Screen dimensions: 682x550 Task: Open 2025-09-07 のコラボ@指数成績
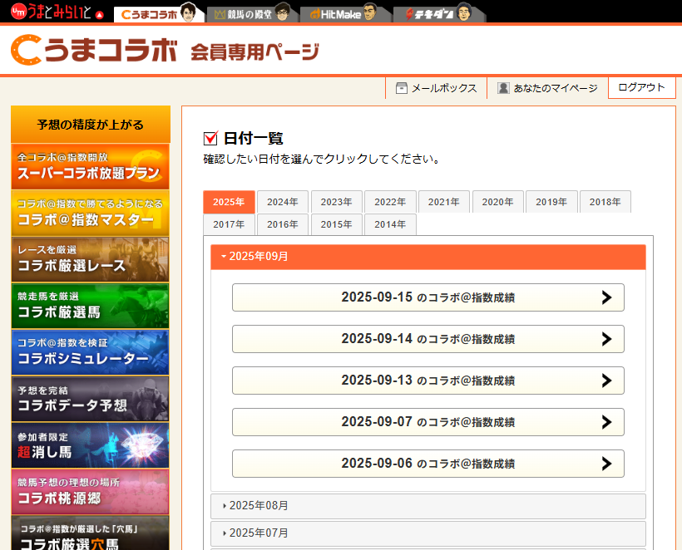pos(428,422)
